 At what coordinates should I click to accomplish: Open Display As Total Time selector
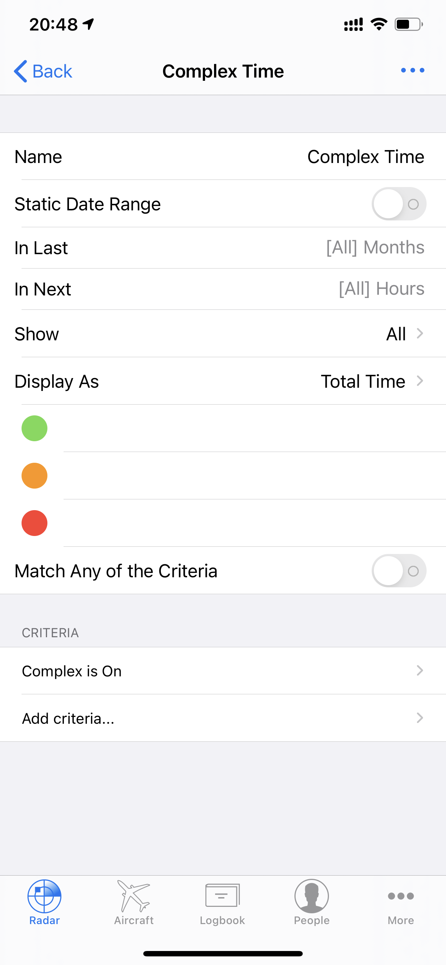[x=223, y=381]
